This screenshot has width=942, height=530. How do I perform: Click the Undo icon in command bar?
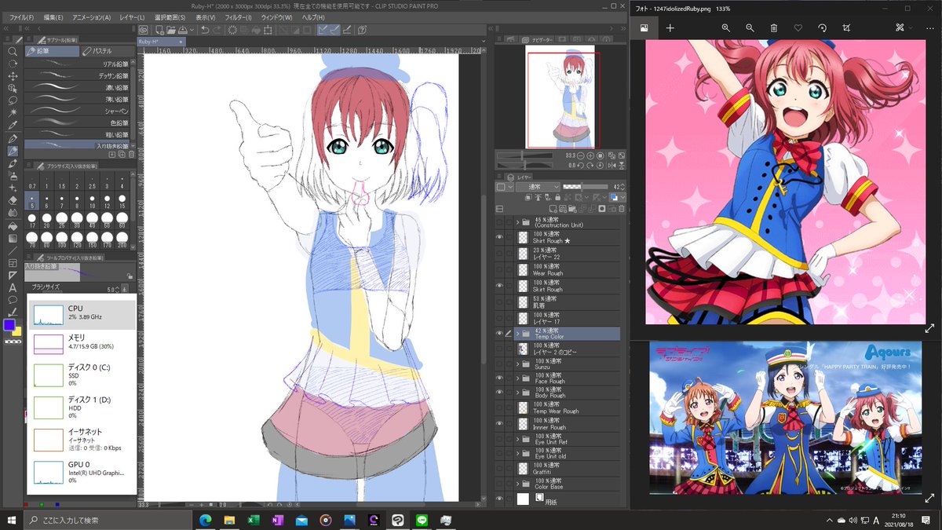point(205,30)
